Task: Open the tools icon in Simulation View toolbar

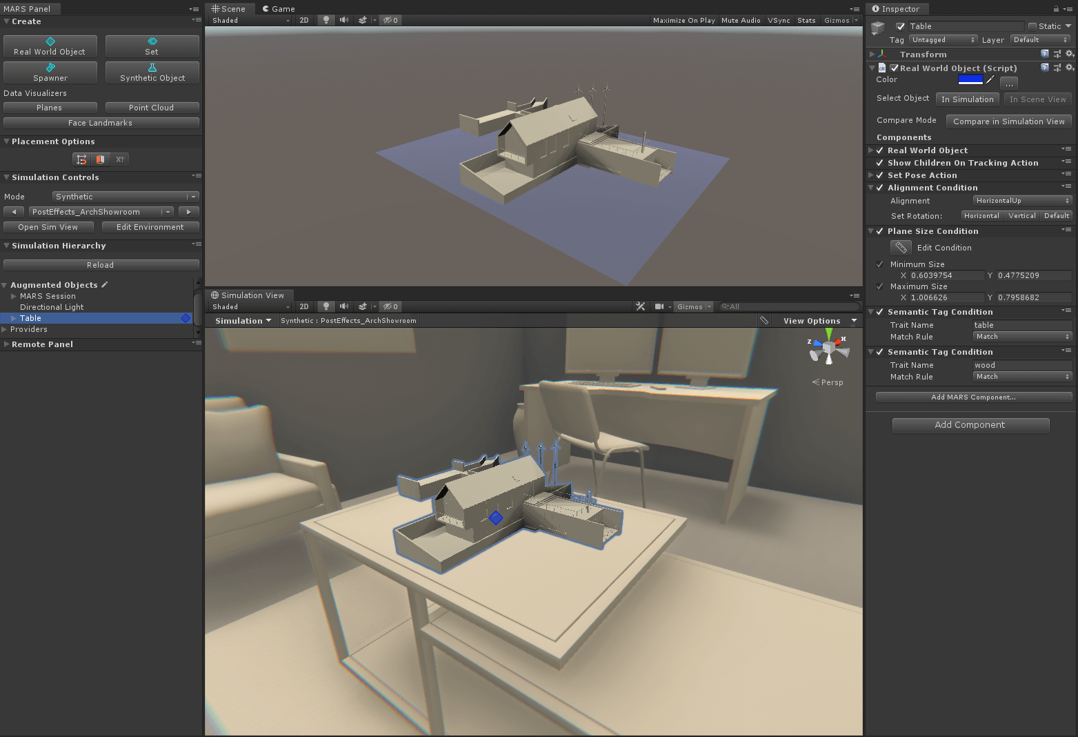Action: tap(640, 306)
